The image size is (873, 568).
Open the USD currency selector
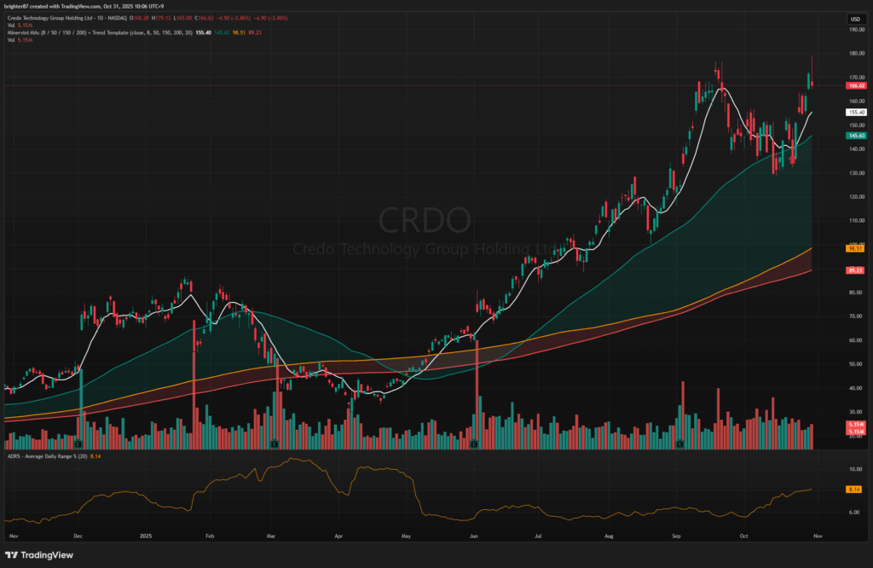[853, 19]
